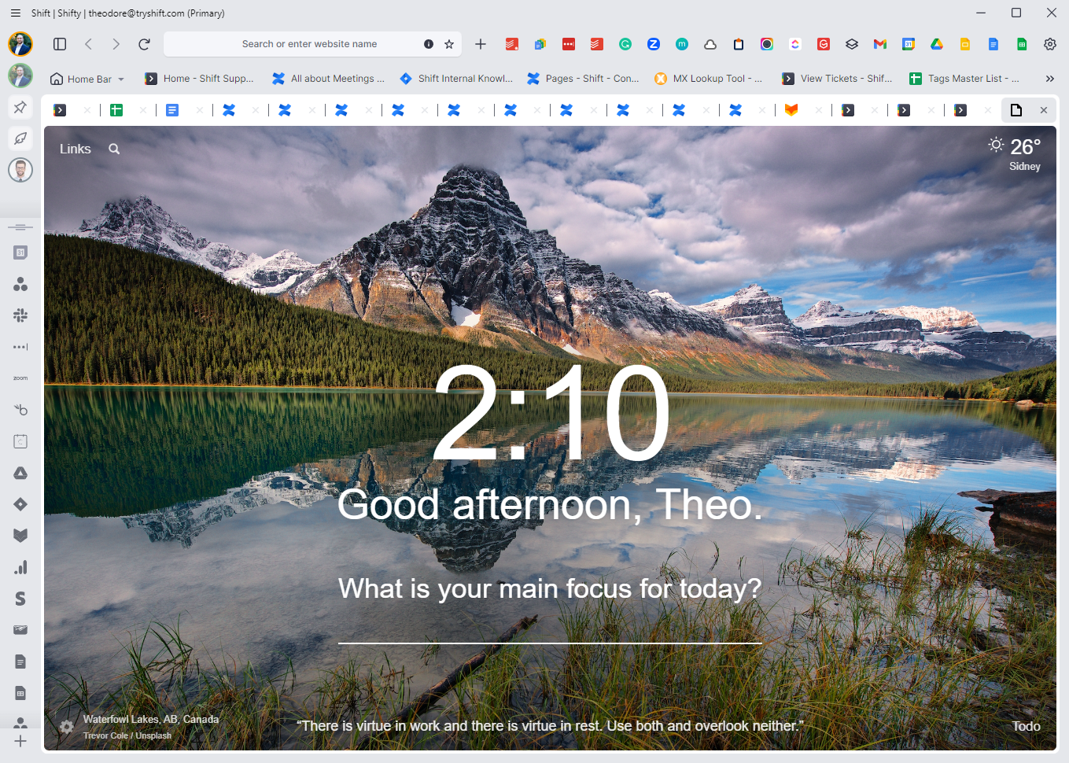This screenshot has width=1069, height=763.
Task: Open Momentum settings gear
Action: pos(67,727)
